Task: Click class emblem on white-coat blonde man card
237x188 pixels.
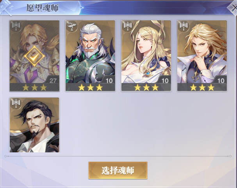Action: point(184,26)
